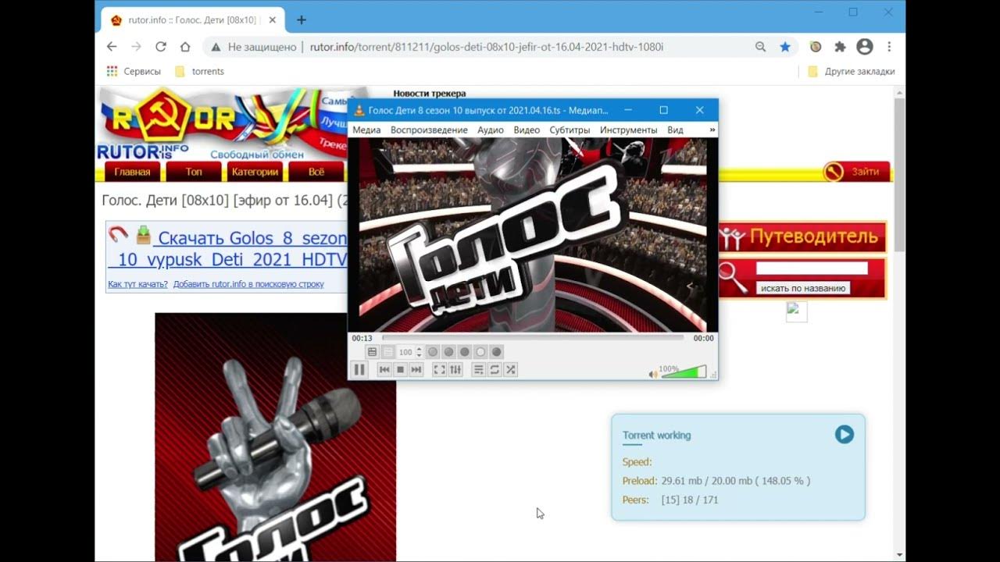
Task: Click the bookmark star icon
Action: pos(785,47)
